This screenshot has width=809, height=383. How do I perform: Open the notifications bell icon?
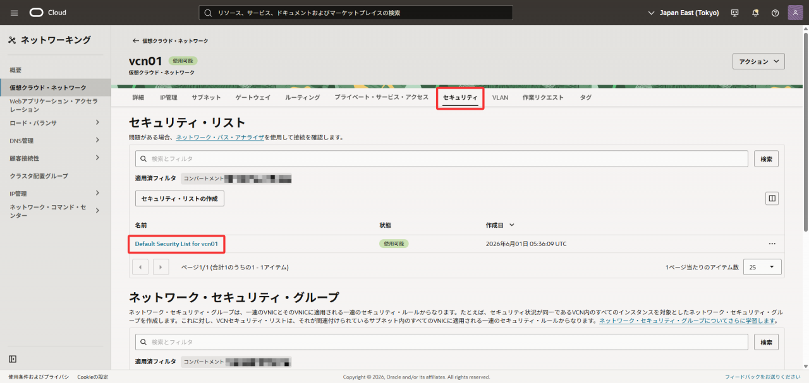coord(755,13)
